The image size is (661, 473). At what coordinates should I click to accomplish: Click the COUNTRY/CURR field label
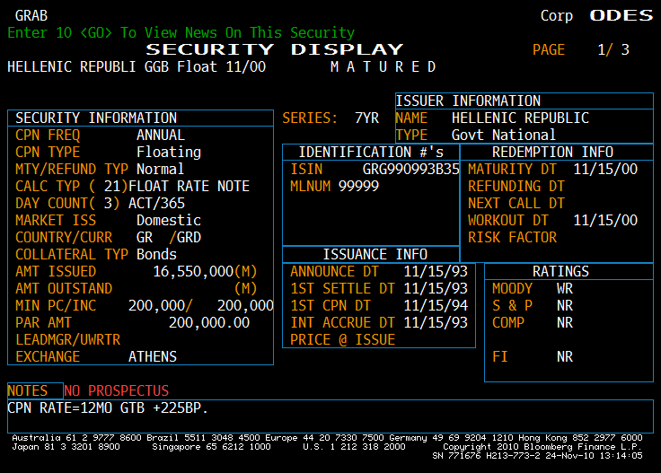[x=64, y=237]
